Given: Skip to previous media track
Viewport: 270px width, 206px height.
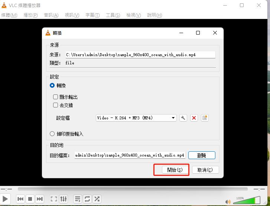Looking at the screenshot, I should click(20, 199).
